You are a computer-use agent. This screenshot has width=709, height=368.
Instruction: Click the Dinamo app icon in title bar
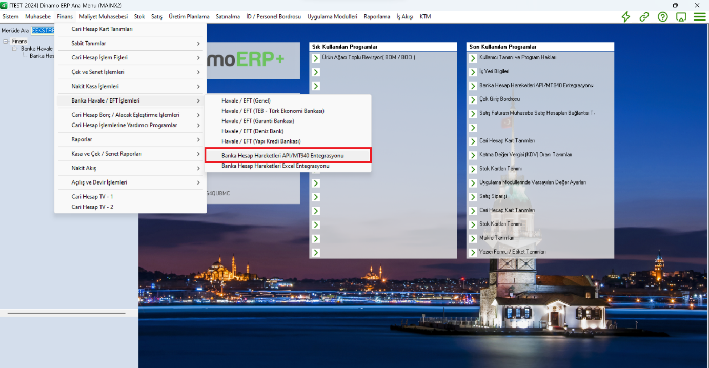pyautogui.click(x=4, y=5)
